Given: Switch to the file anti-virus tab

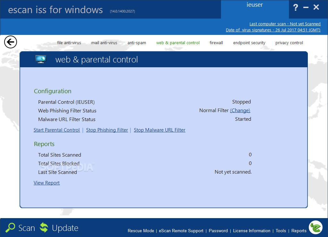Looking at the screenshot, I should pos(69,43).
